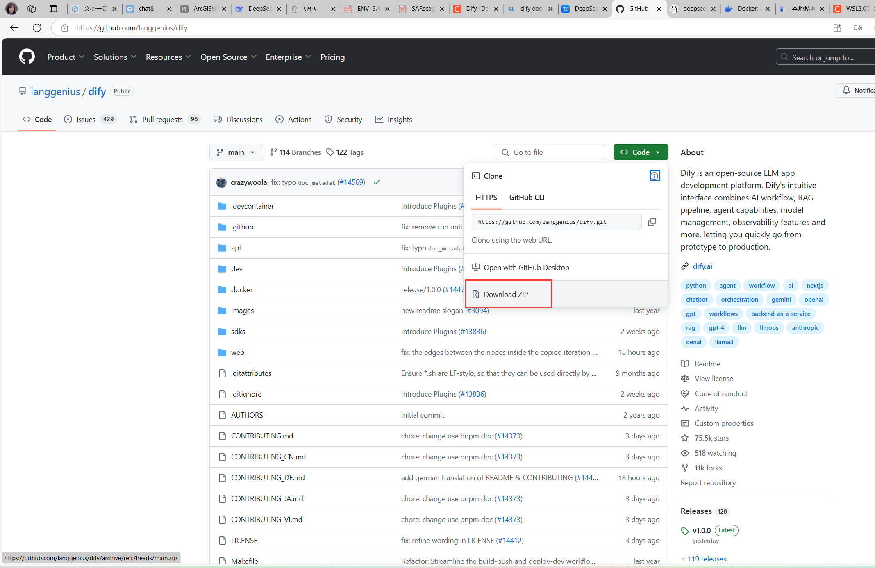This screenshot has width=875, height=568.
Task: Go back with the browser arrow
Action: [14, 28]
